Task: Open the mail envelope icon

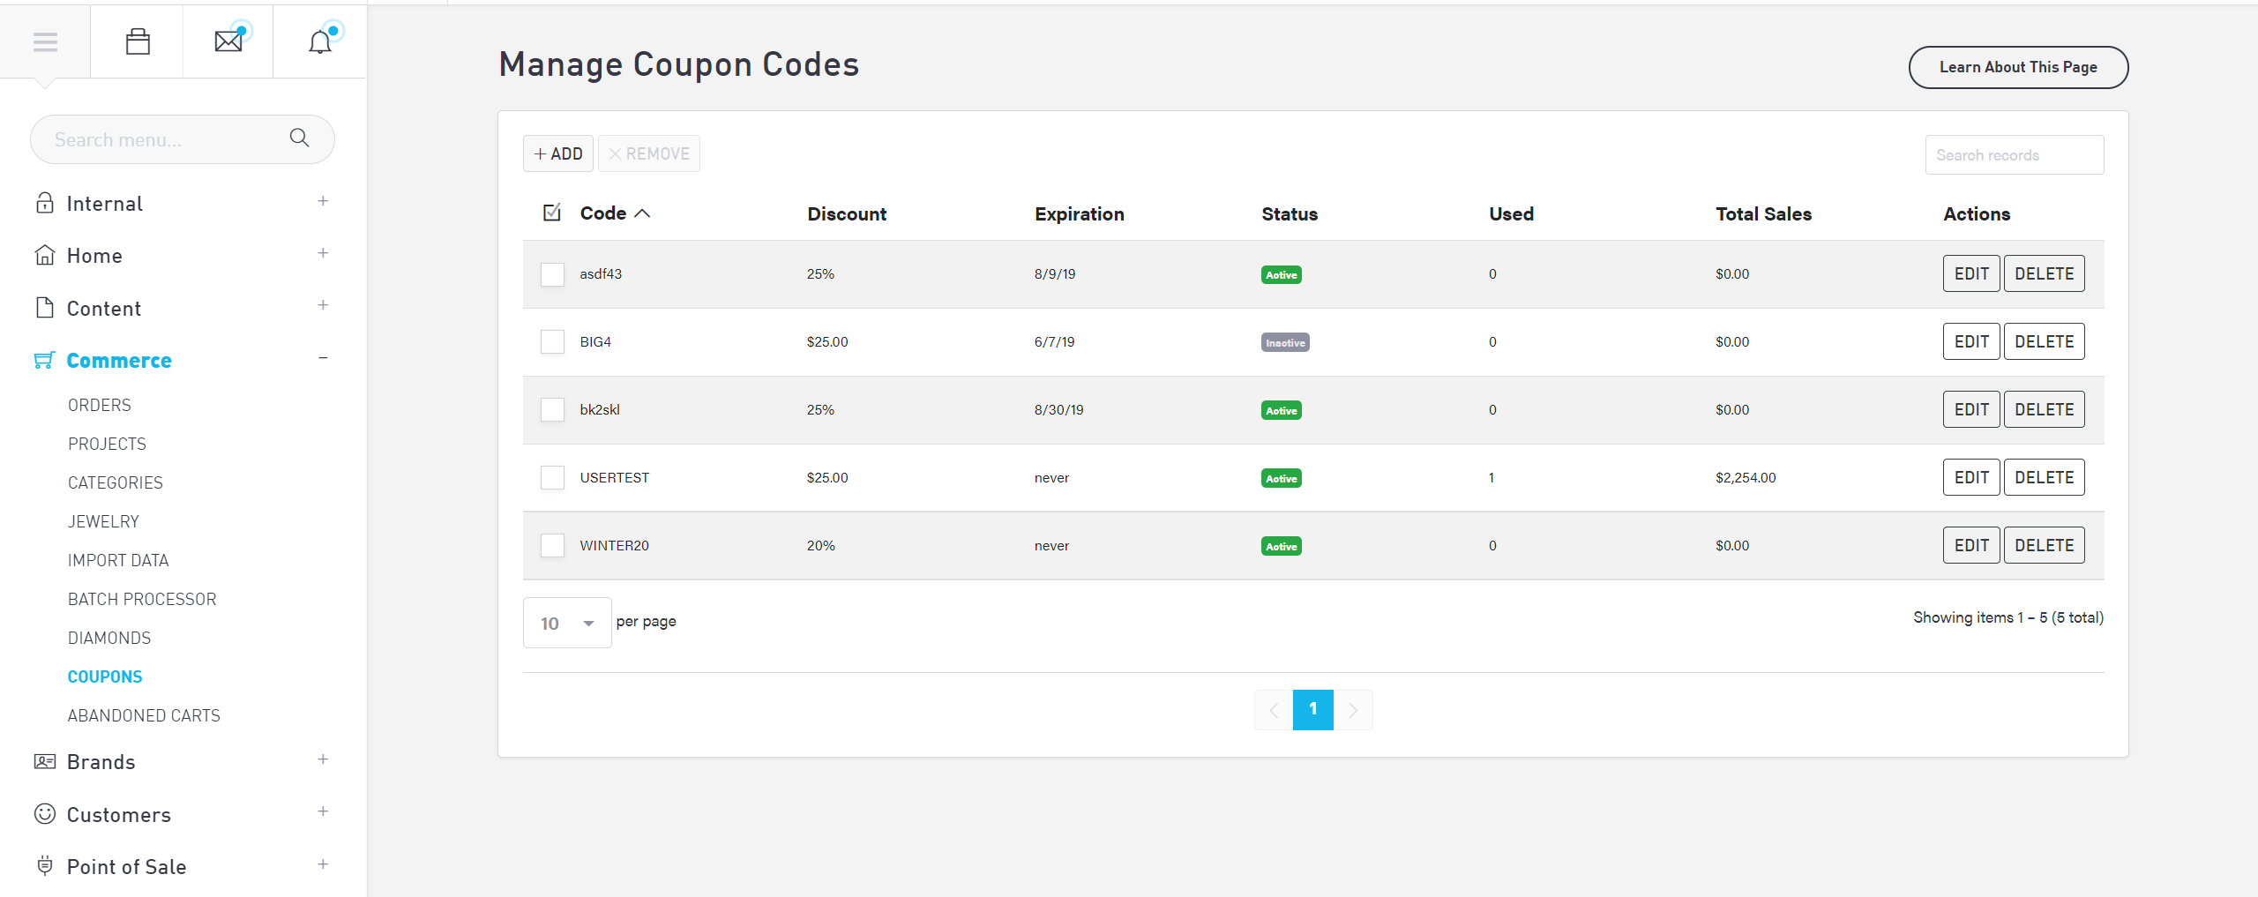Action: pos(228,41)
